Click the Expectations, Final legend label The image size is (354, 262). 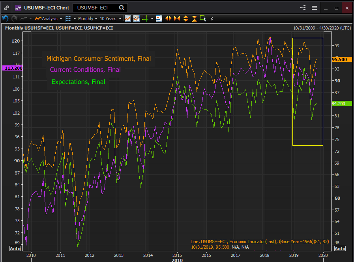pos(78,82)
